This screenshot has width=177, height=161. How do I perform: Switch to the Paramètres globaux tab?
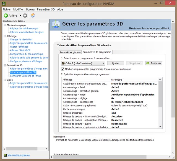(70, 52)
